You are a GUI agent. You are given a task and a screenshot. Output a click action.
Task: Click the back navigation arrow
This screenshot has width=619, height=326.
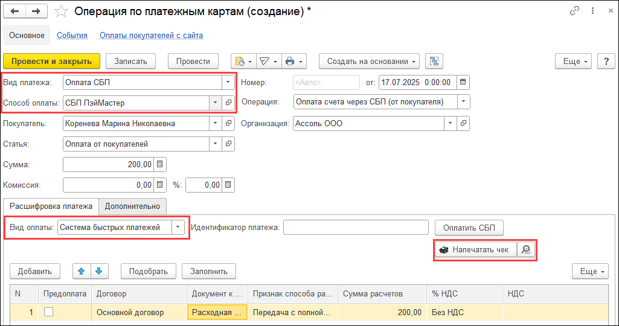click(15, 11)
